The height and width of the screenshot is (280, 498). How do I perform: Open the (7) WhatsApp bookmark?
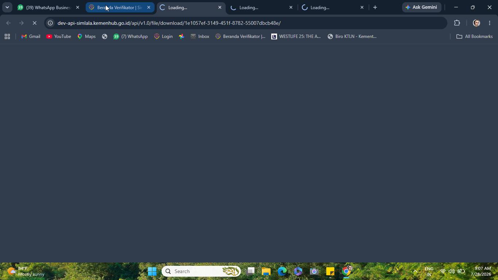coord(131,36)
